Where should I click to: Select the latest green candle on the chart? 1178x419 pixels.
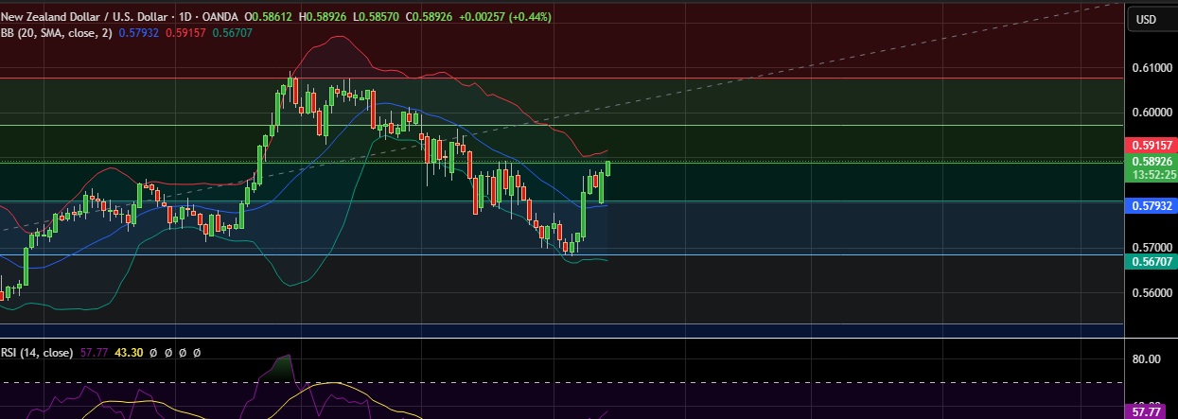[x=607, y=168]
